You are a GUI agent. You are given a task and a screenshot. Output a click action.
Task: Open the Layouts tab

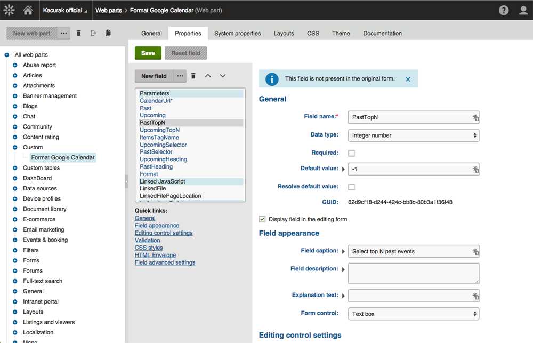[284, 33]
